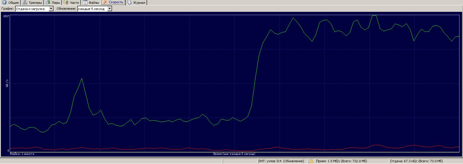Viewport: 463px width, 164px height.
Task: Click the blue info icon on the Общее tab
Action: [4, 3]
